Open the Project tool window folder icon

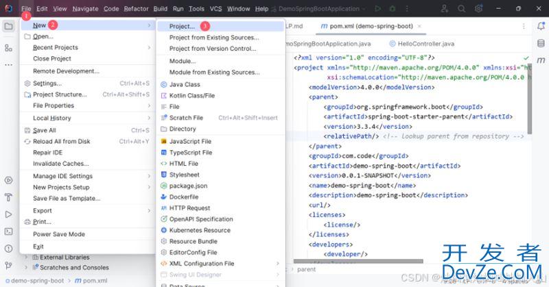8,26
